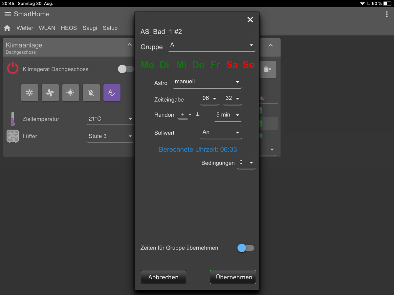Go to the home page icon

[7, 28]
